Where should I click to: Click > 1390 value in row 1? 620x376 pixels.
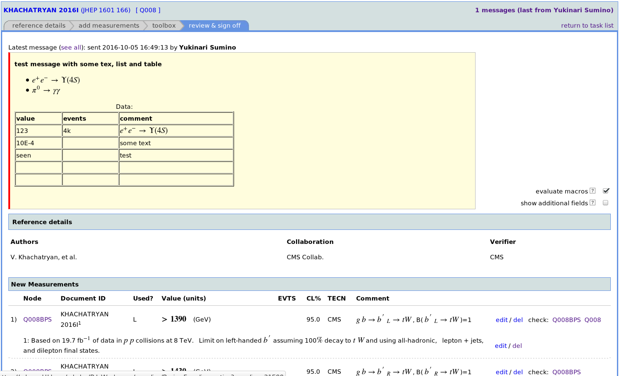coord(174,319)
